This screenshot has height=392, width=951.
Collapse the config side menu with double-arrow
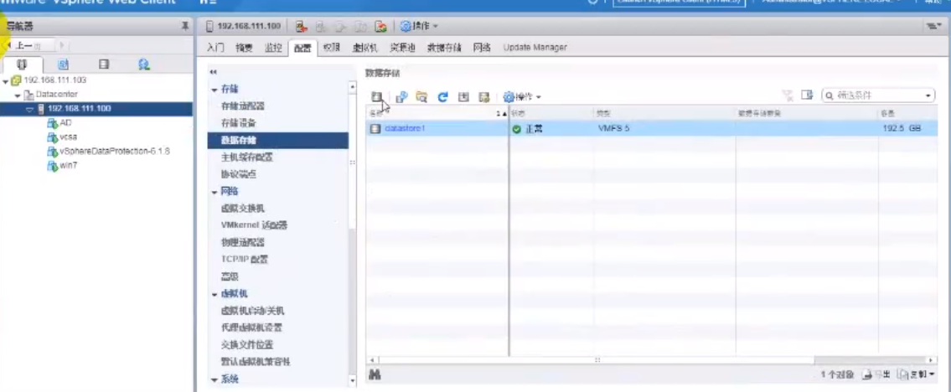tap(213, 72)
